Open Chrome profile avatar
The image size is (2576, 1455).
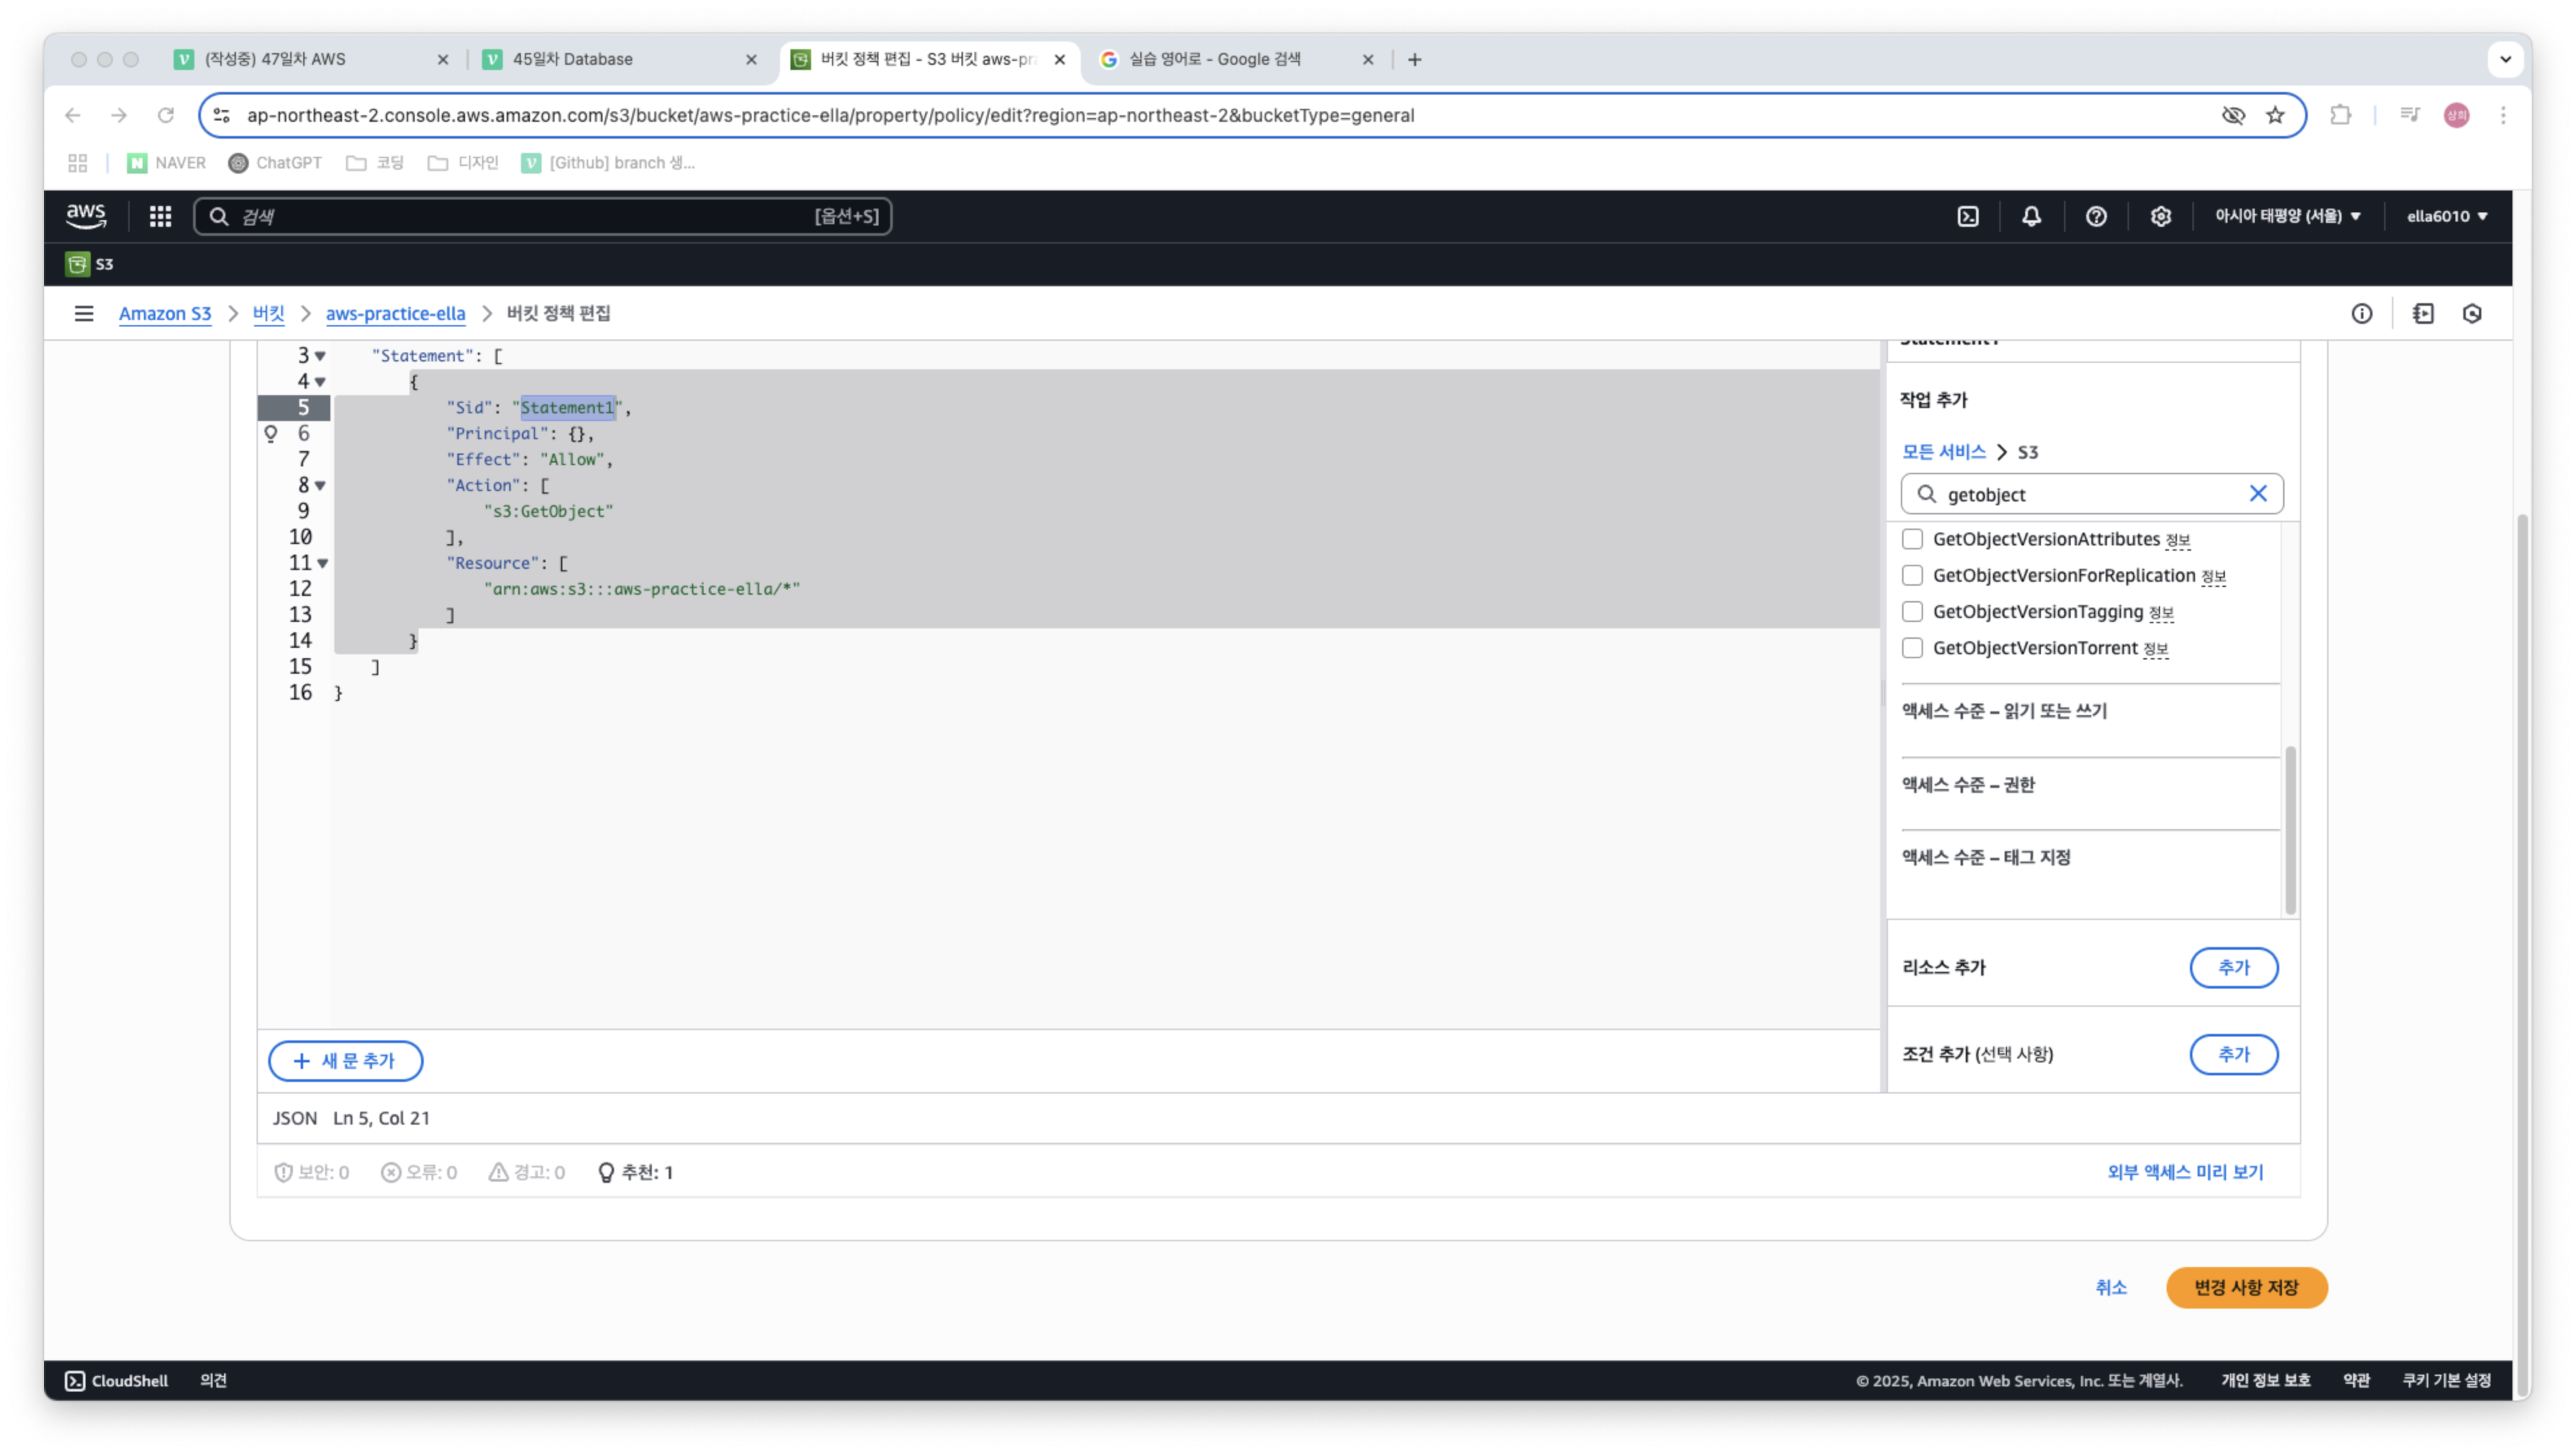coord(2456,115)
